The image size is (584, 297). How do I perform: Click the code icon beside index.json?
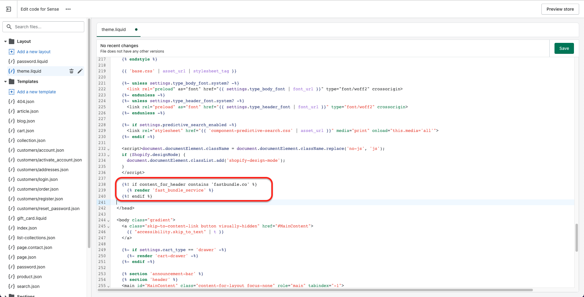click(x=12, y=228)
